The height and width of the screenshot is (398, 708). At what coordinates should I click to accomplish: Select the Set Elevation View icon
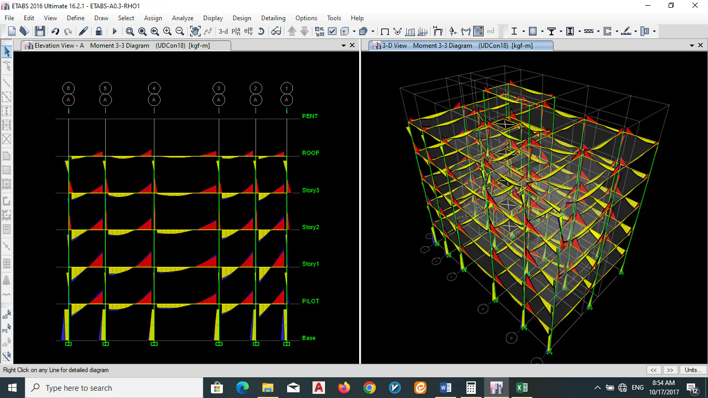248,31
